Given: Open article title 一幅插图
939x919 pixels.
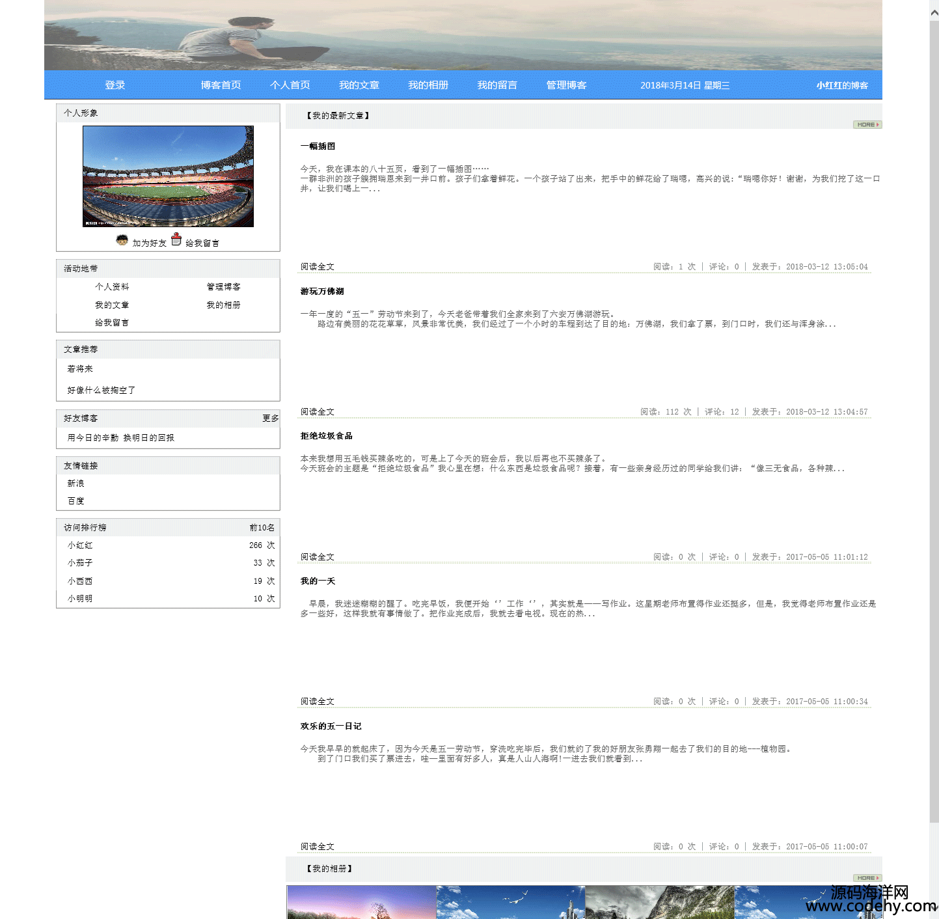Looking at the screenshot, I should [318, 146].
